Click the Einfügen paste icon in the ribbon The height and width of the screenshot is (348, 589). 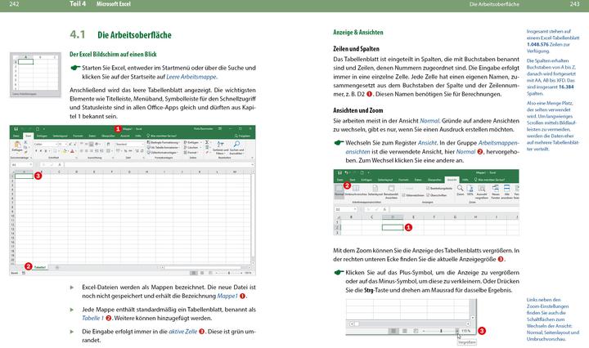[x=18, y=146]
